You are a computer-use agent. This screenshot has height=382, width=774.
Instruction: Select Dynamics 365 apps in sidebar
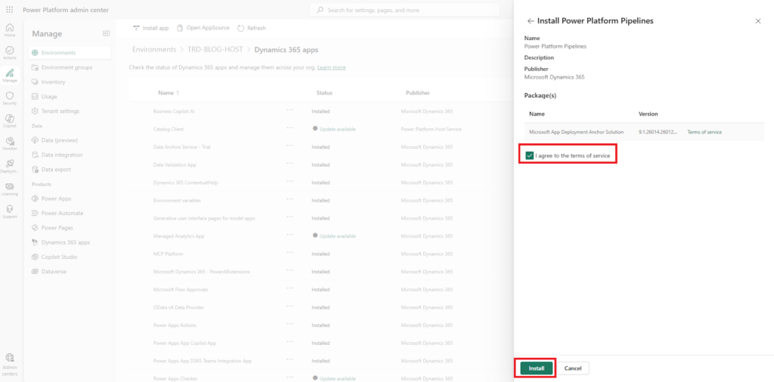pyautogui.click(x=65, y=242)
